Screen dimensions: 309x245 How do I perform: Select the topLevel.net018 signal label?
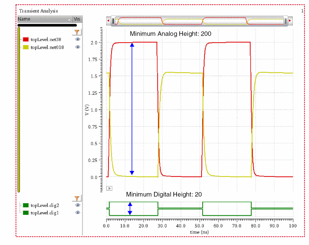pos(47,47)
